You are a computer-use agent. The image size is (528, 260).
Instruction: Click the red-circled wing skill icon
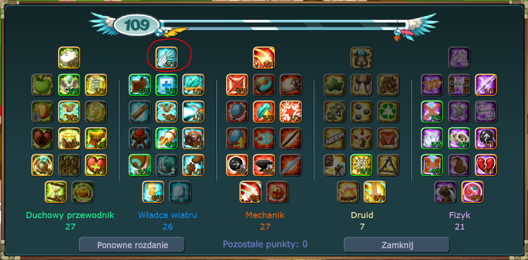(x=167, y=58)
